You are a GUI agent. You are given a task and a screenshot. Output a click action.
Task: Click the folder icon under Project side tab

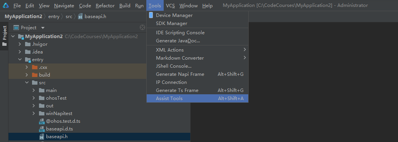click(x=5, y=44)
